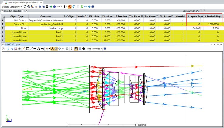This screenshot has width=224, height=128.
Task: Toggle the rotate view icon
Action: (x=56, y=49)
